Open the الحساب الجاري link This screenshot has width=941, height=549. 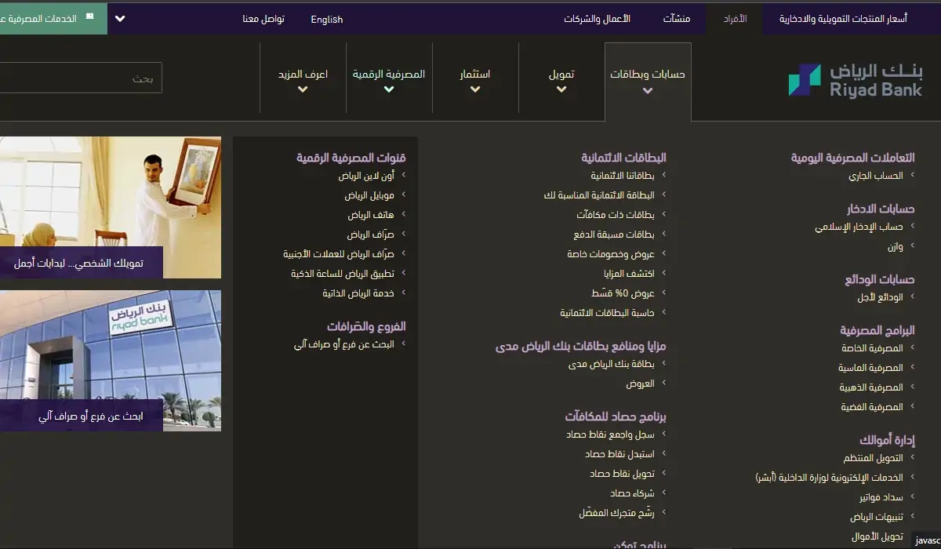point(876,176)
